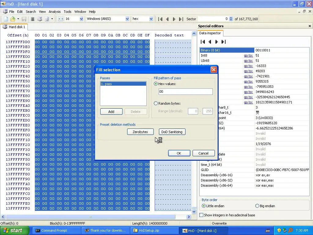
Task: Open the Thank you for downloading taskbar item
Action: pyautogui.click(x=105, y=230)
